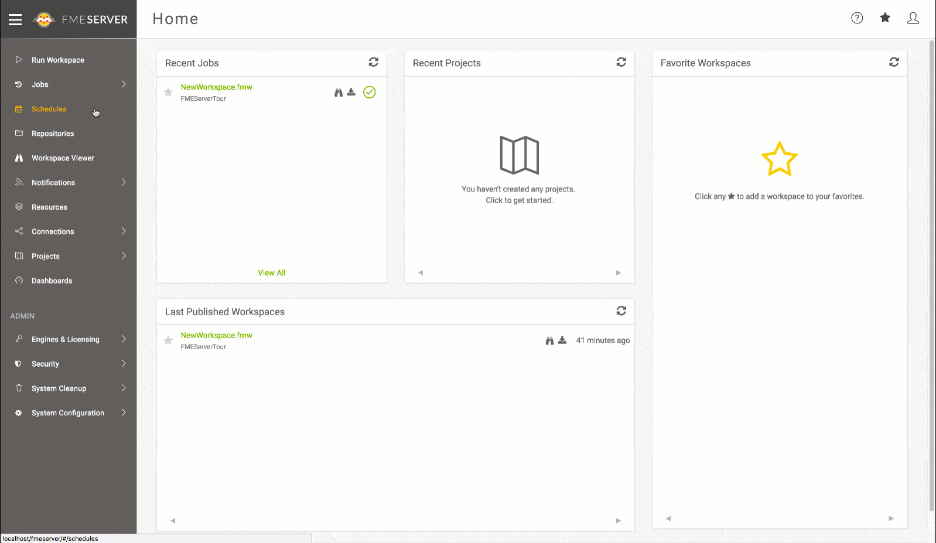Click the FME Server logo

80,19
